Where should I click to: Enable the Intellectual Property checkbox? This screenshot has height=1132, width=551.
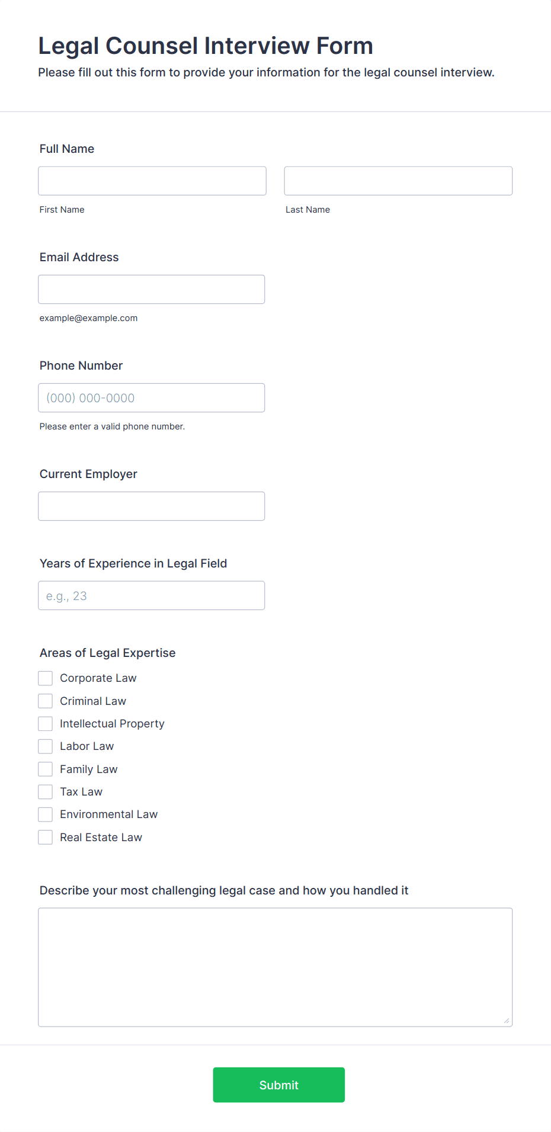pos(46,723)
